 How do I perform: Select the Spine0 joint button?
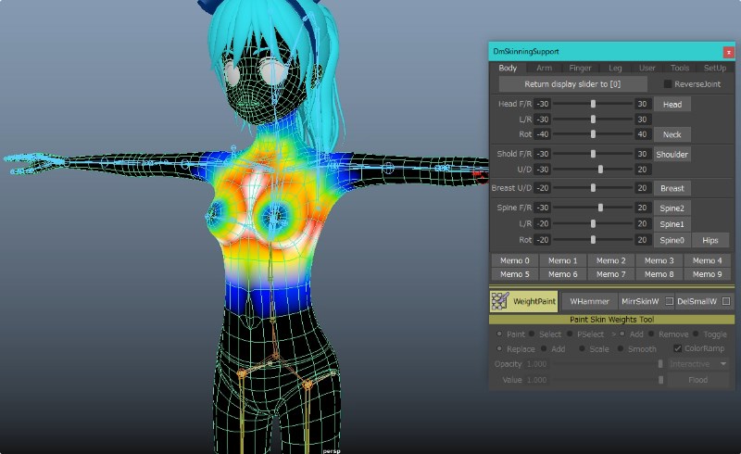pos(672,240)
